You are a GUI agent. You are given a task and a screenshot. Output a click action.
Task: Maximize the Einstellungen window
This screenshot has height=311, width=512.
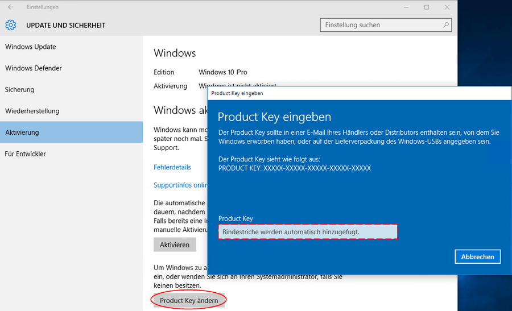[427, 7]
